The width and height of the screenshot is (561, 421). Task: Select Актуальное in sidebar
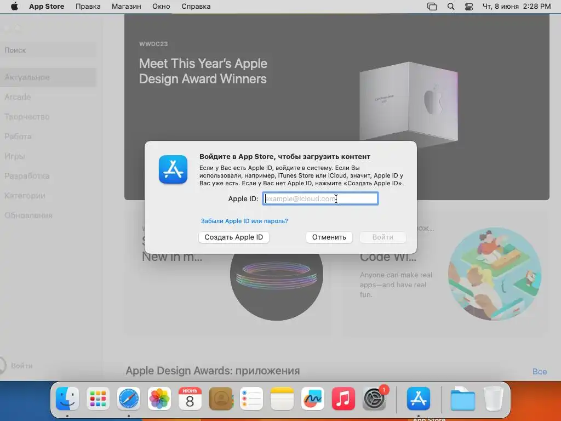click(x=48, y=77)
